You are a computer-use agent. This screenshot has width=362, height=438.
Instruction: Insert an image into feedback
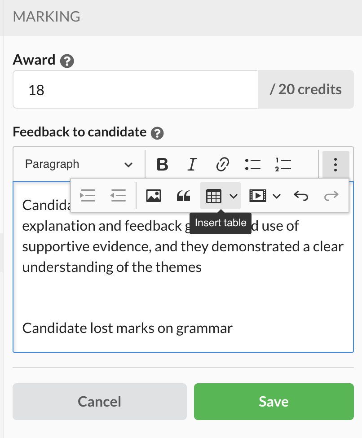tap(154, 196)
